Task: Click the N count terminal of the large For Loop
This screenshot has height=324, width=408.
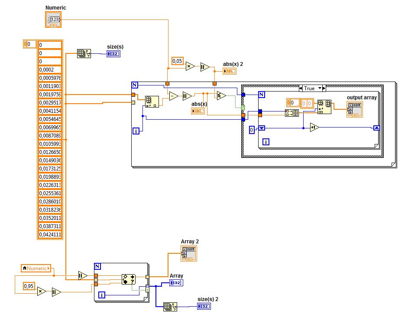Action: click(x=135, y=85)
